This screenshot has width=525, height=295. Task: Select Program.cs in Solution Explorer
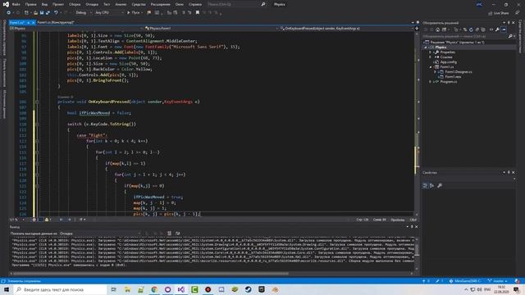coord(448,82)
